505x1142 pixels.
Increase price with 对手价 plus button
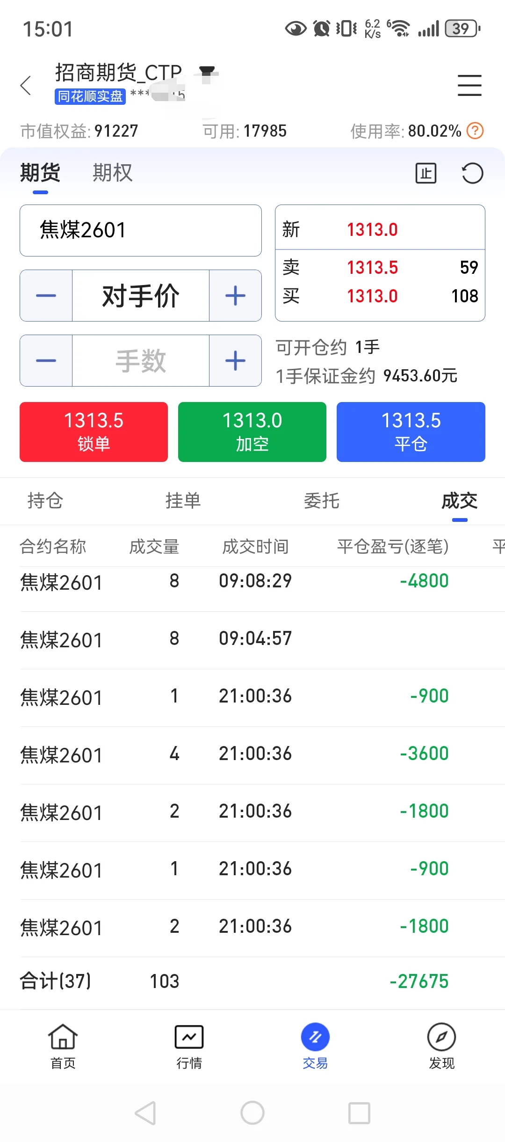pos(235,295)
